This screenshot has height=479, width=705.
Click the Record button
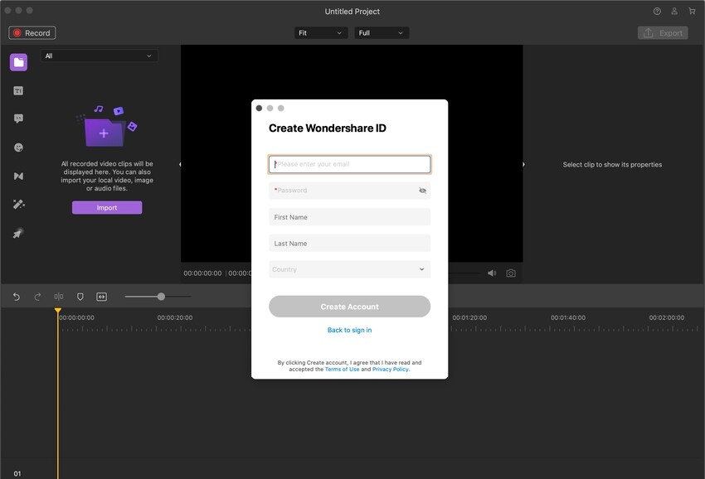click(x=32, y=33)
